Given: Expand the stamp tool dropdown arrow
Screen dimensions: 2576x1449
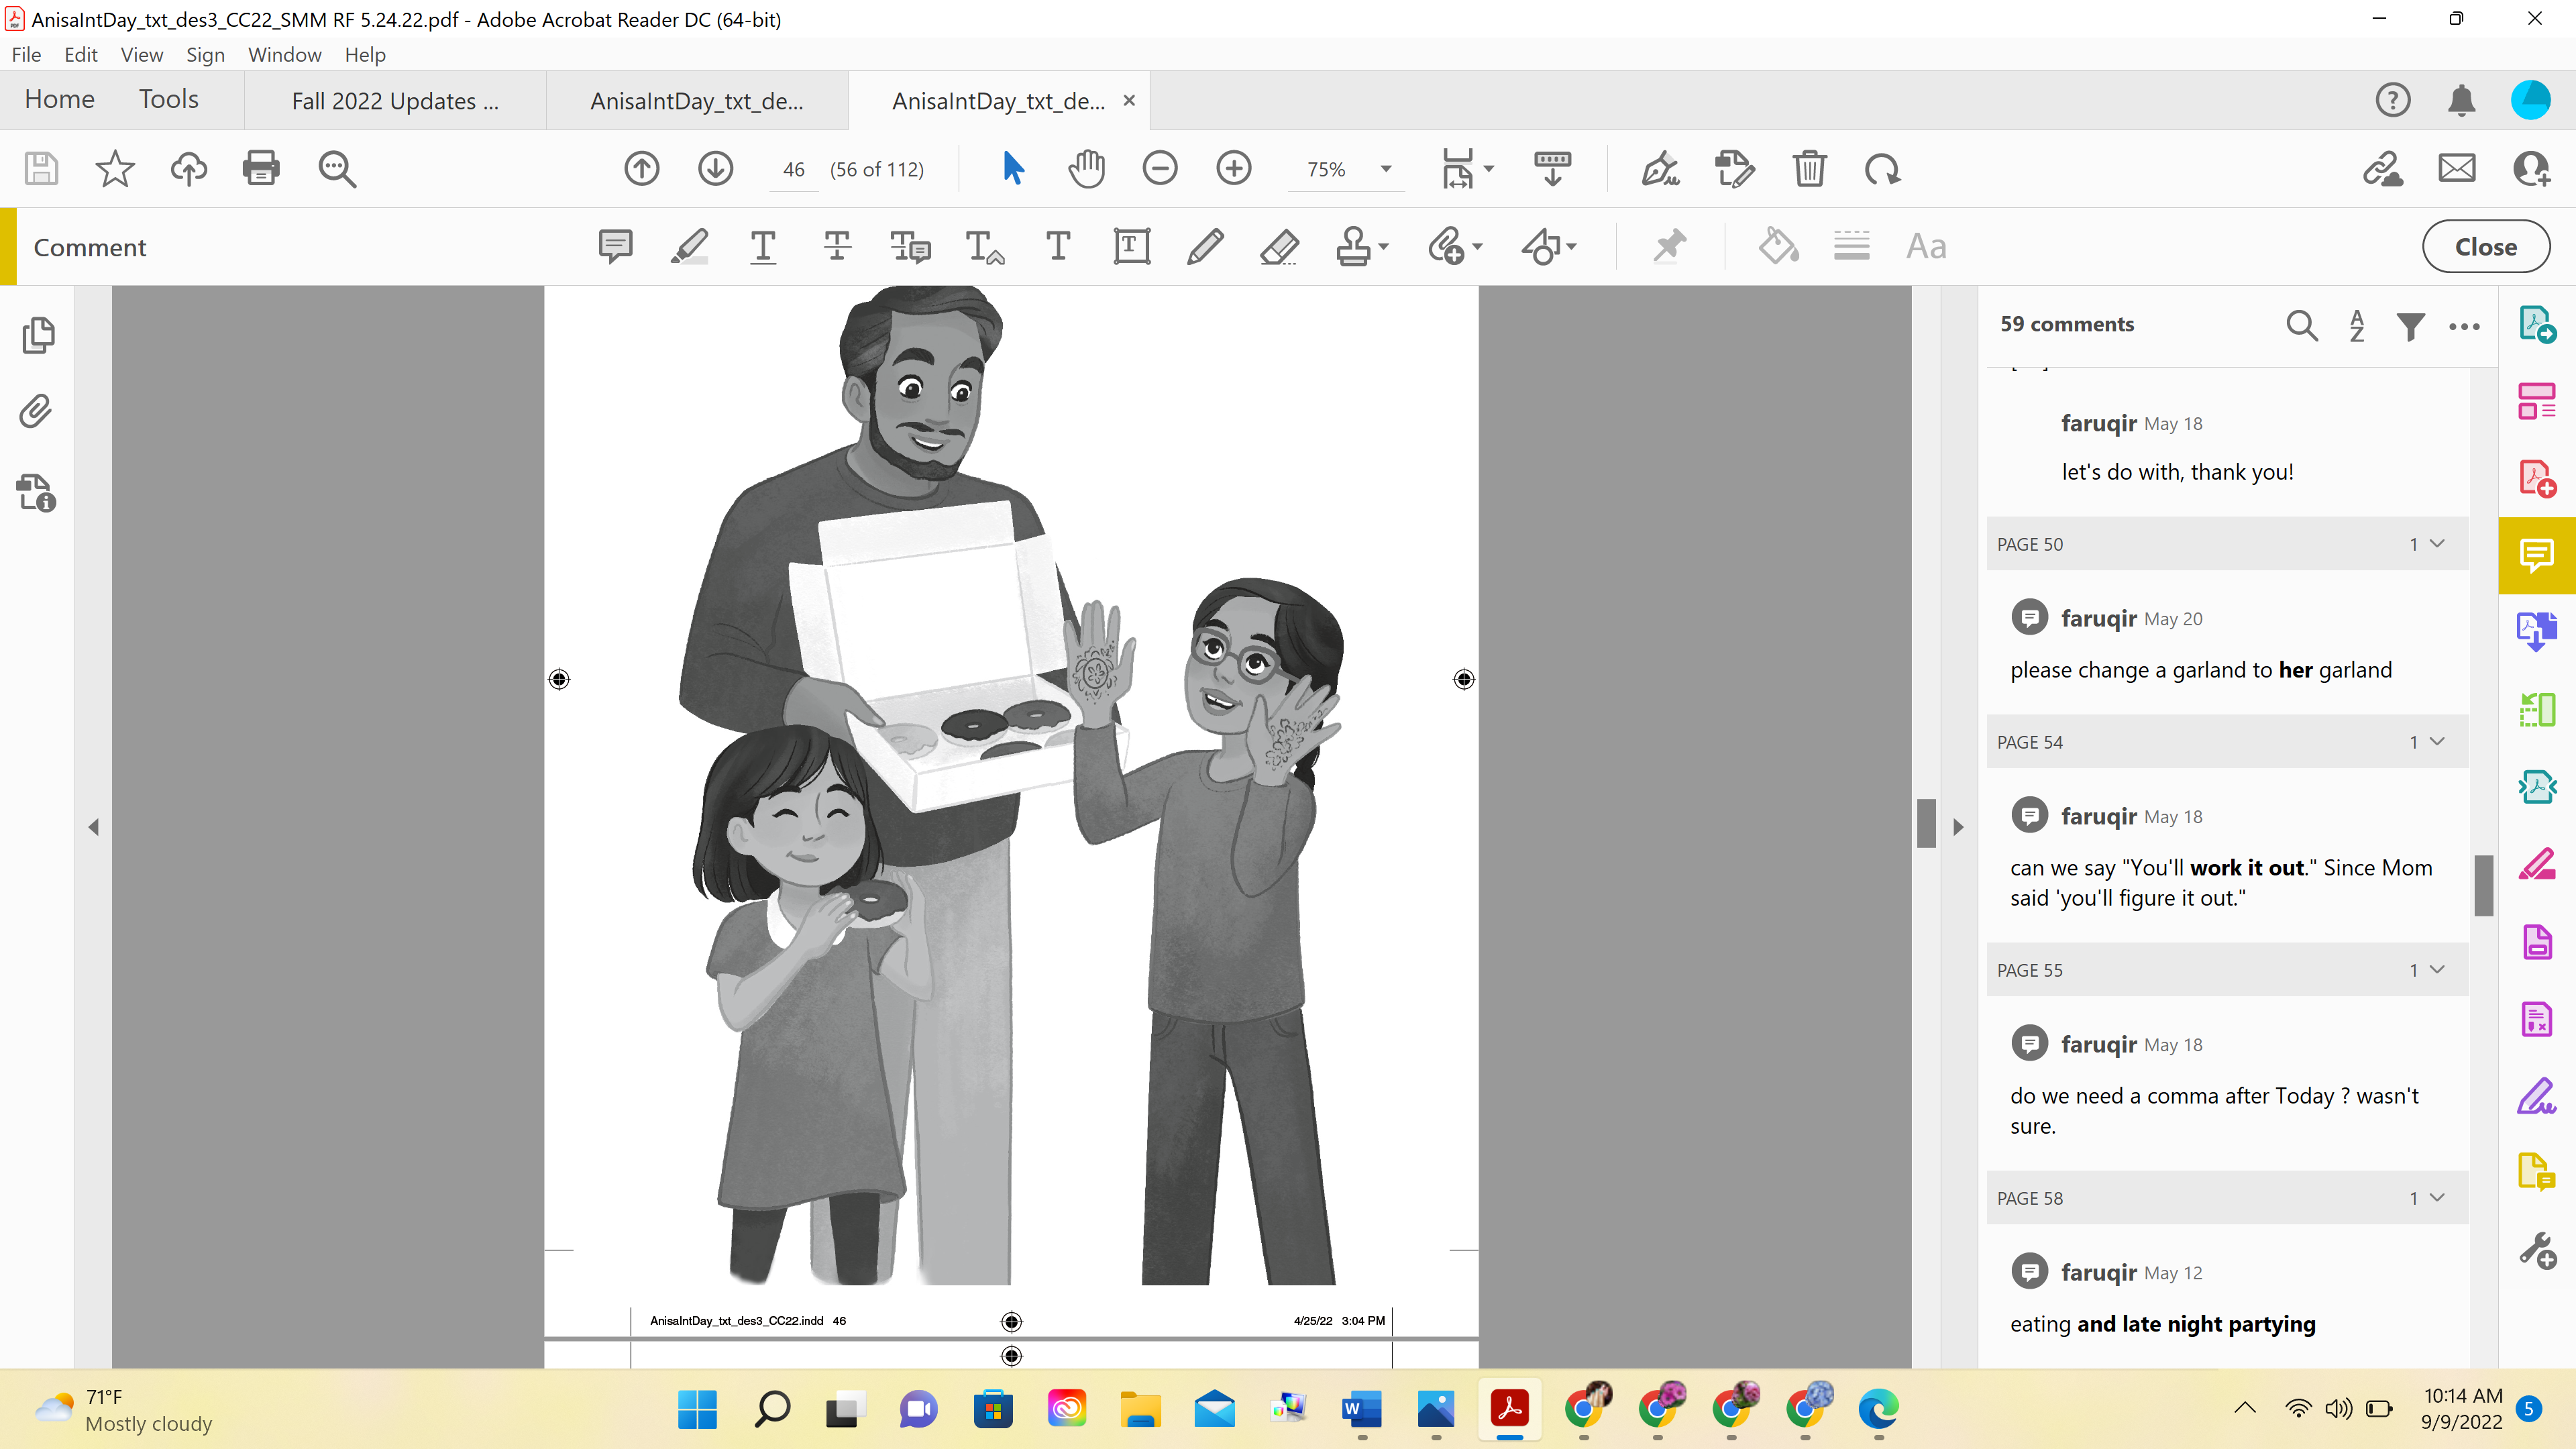Looking at the screenshot, I should coord(1384,246).
